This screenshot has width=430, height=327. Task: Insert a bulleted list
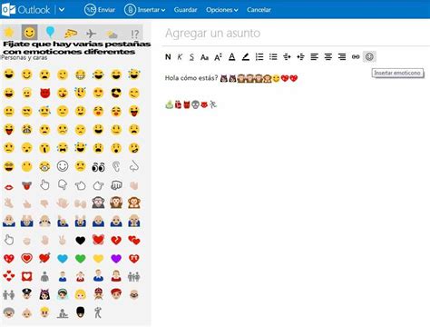[273, 57]
